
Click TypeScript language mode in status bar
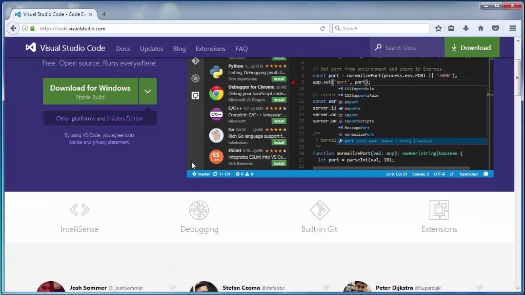[x=468, y=174]
